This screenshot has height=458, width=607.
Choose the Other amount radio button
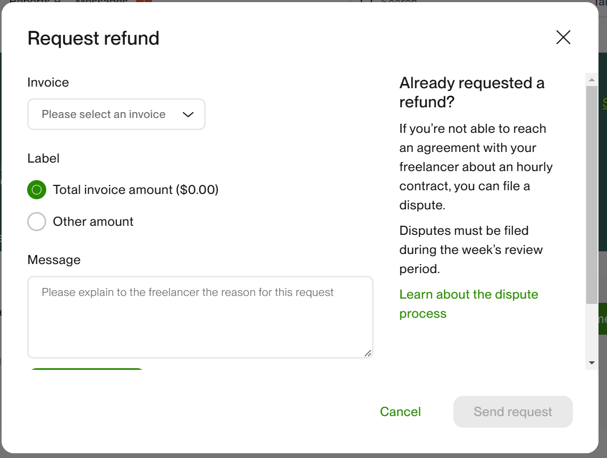[37, 222]
